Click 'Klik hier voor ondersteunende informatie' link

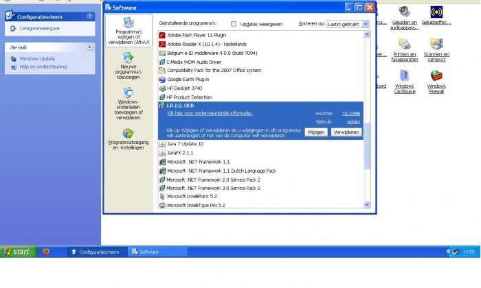coord(210,113)
